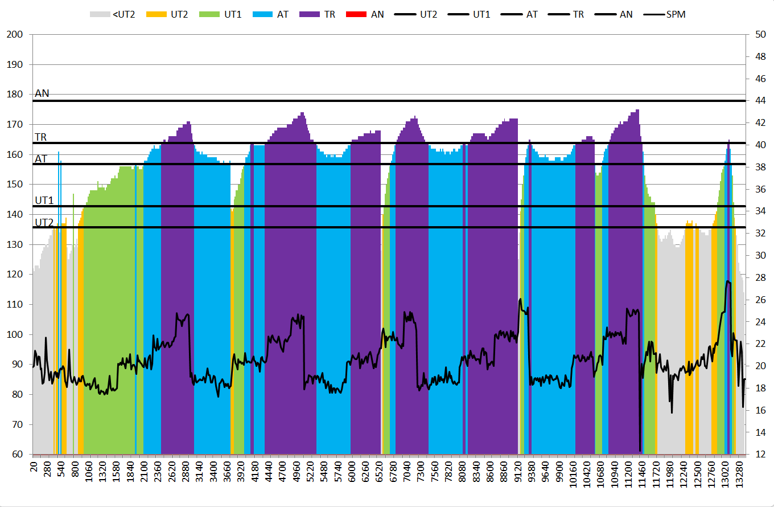Click the grey <UT2 legend swatch

click(x=101, y=14)
